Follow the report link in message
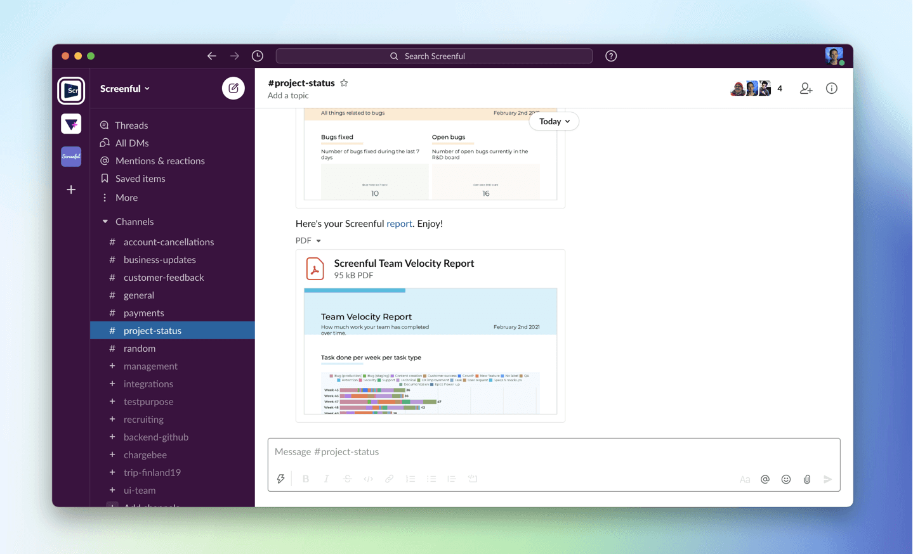 [x=399, y=224]
